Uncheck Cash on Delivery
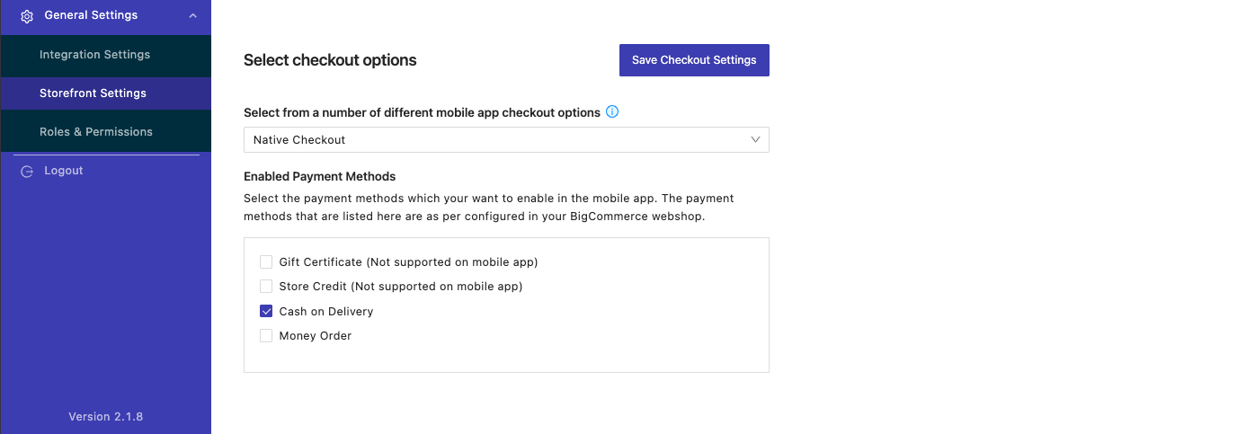 point(266,312)
